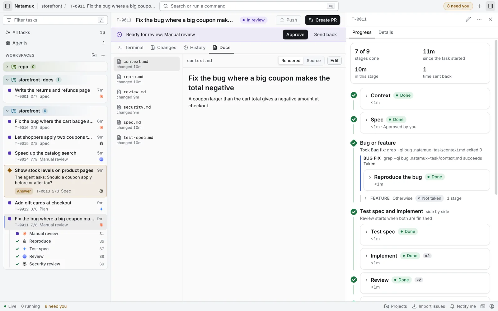Expand the repo workspace
Screen dimensions: 498x311
(7, 67)
